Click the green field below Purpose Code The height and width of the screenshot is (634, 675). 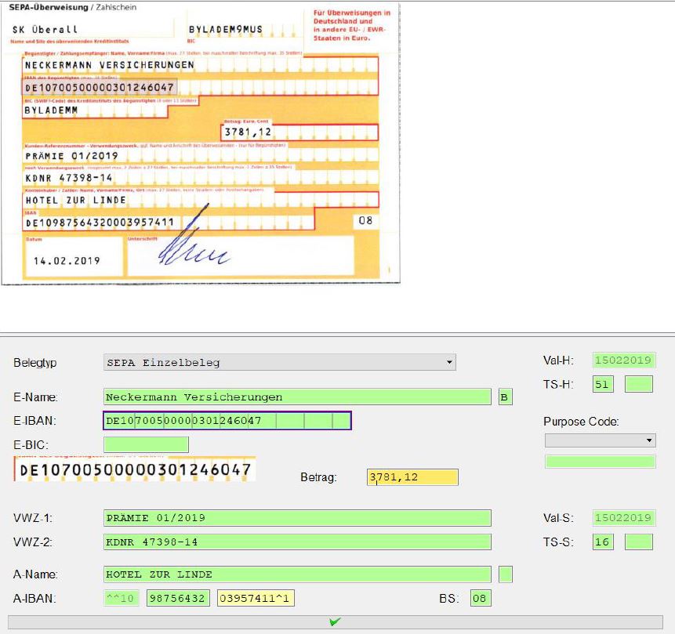(x=600, y=462)
